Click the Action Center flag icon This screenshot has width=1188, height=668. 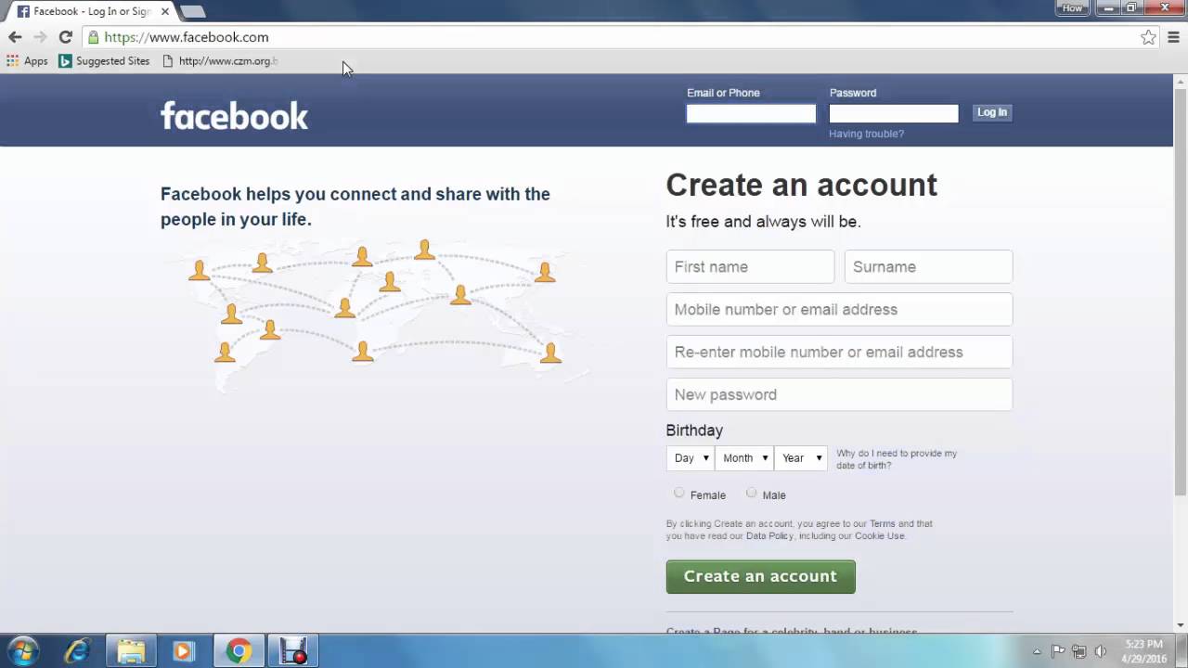[1058, 651]
